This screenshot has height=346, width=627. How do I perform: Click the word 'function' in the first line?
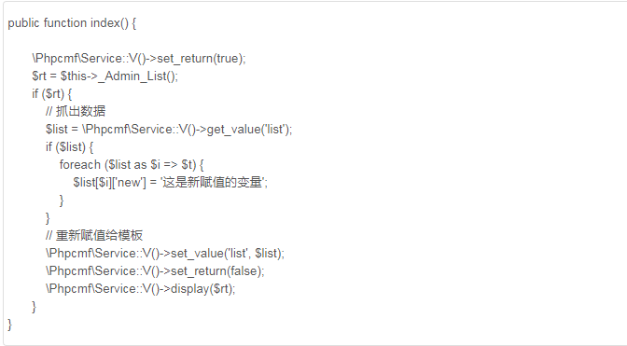(x=64, y=23)
